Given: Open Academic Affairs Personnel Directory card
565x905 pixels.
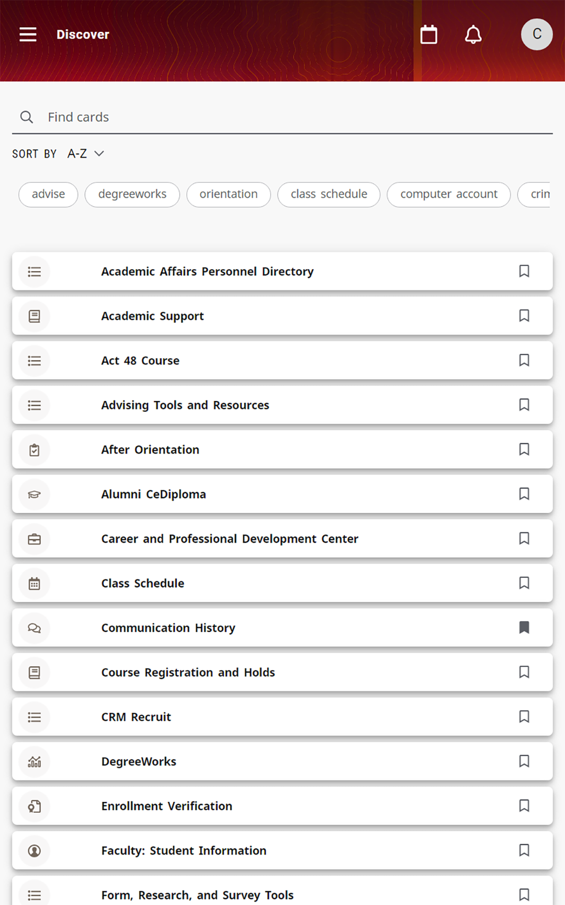Looking at the screenshot, I should pos(282,272).
